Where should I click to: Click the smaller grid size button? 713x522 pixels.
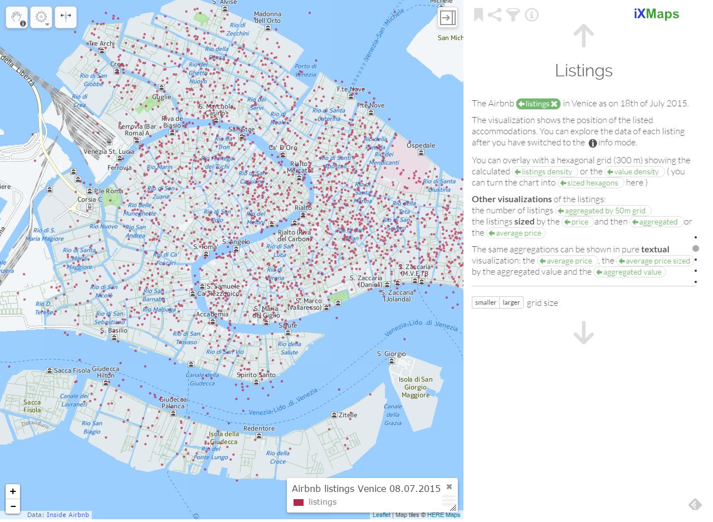point(485,303)
